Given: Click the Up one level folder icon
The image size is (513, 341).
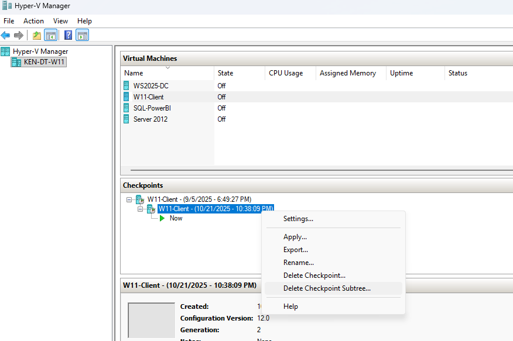Looking at the screenshot, I should pos(37,35).
